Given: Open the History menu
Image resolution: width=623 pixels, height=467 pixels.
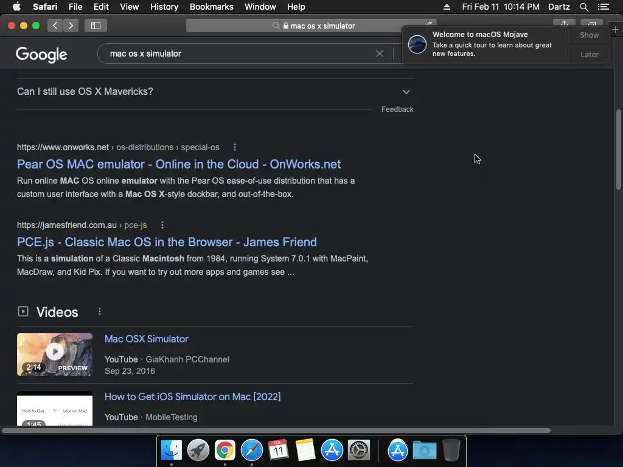Looking at the screenshot, I should 164,7.
